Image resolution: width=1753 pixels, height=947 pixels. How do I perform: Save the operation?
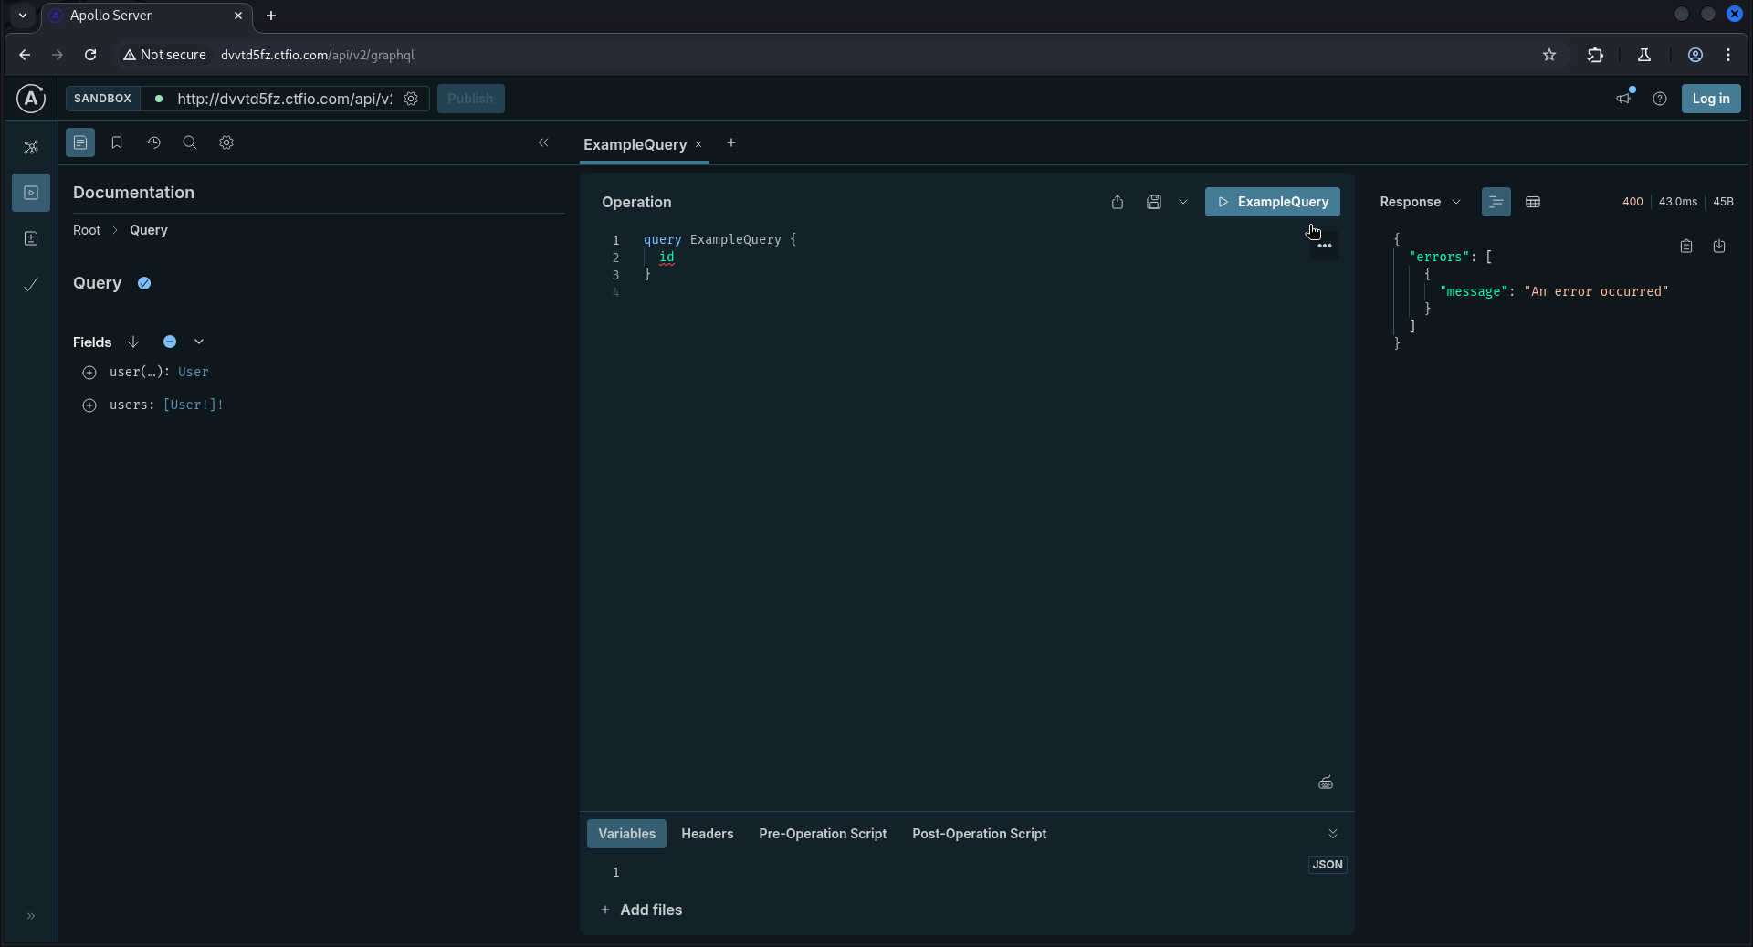(1154, 202)
